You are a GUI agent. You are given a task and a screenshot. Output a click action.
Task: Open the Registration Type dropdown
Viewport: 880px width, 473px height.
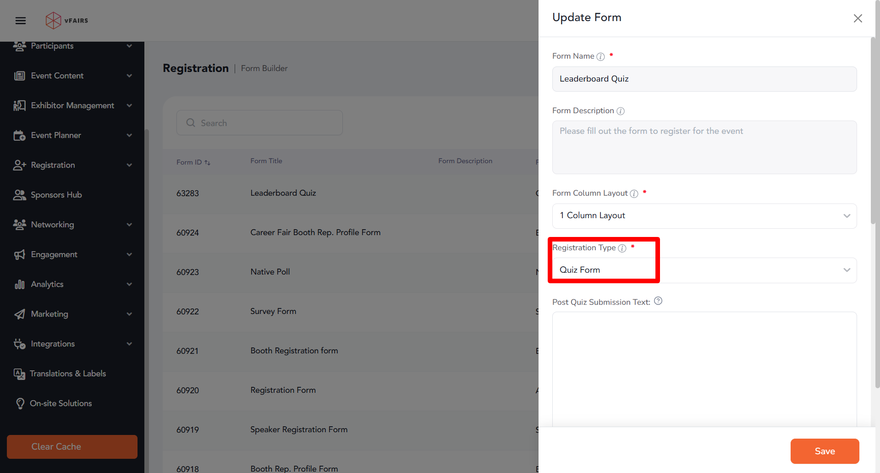coord(704,270)
